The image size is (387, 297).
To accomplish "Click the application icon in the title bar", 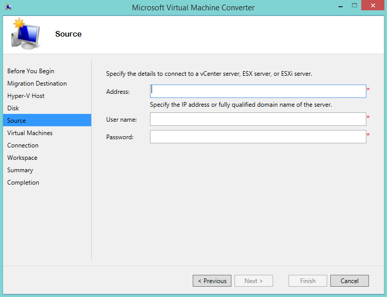I will pyautogui.click(x=8, y=7).
